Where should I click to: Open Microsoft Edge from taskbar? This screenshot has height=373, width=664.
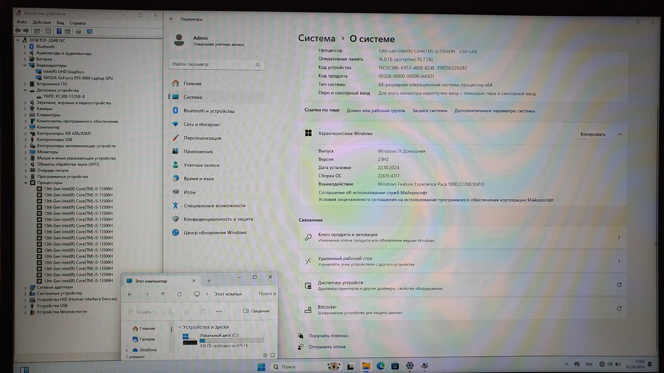pos(380,366)
